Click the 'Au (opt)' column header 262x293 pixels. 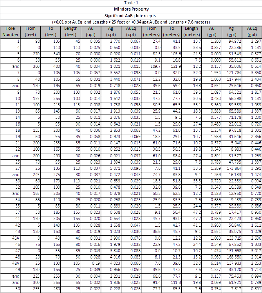pos(91,32)
